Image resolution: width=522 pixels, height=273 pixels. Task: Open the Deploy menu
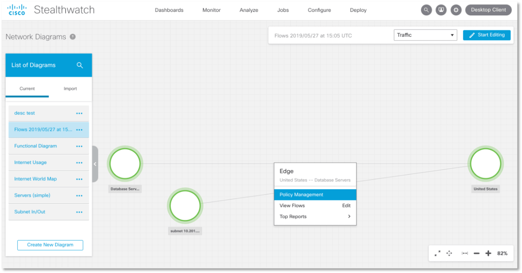tap(358, 10)
